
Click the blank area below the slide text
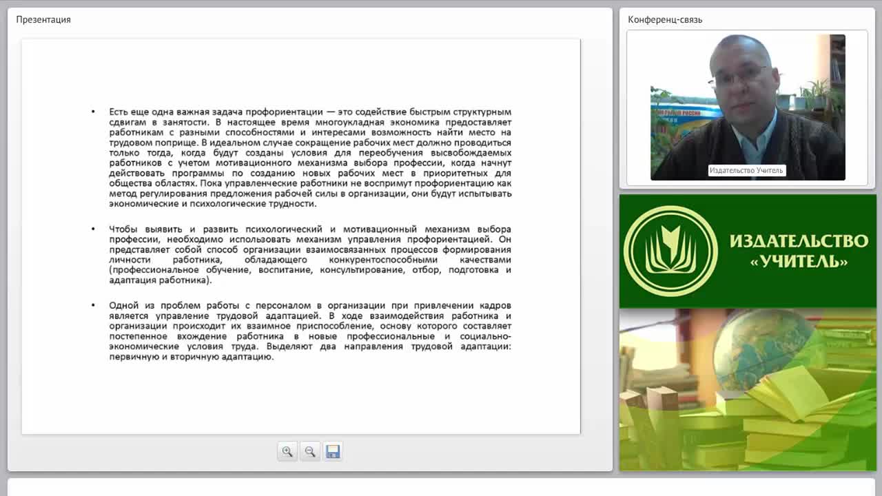301,400
